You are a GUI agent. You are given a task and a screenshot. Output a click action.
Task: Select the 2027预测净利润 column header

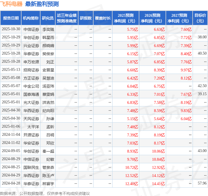[179, 18]
